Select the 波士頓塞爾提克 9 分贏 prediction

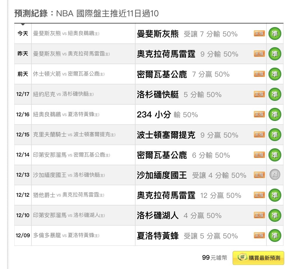187,135
